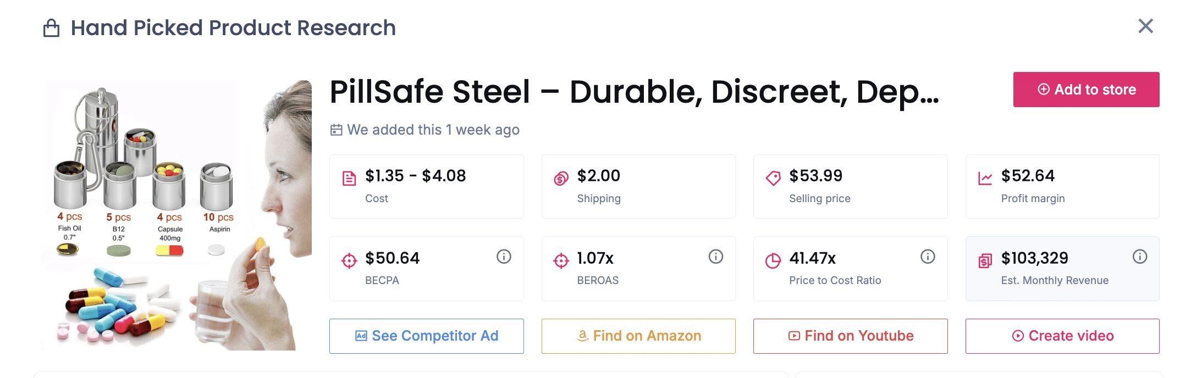Click the line chart icon next to Profit margin
1202x378 pixels.
coord(985,177)
